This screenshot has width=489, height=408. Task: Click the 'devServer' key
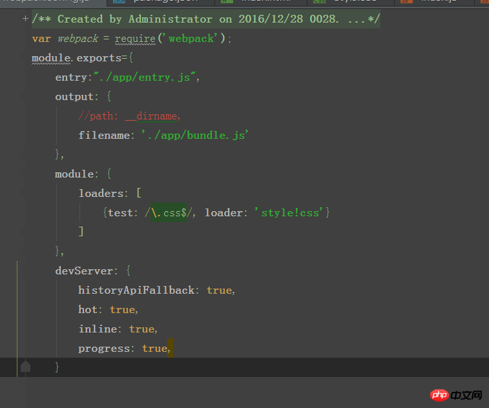coord(84,271)
